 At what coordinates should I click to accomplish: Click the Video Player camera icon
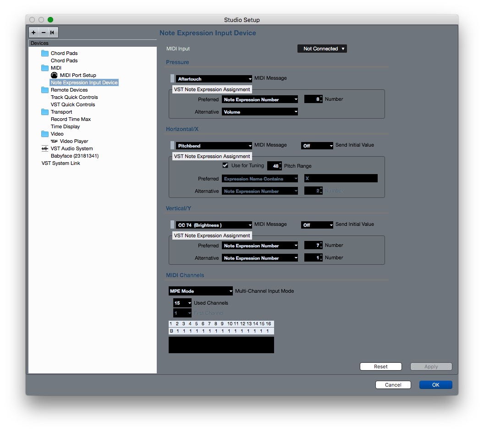point(54,141)
